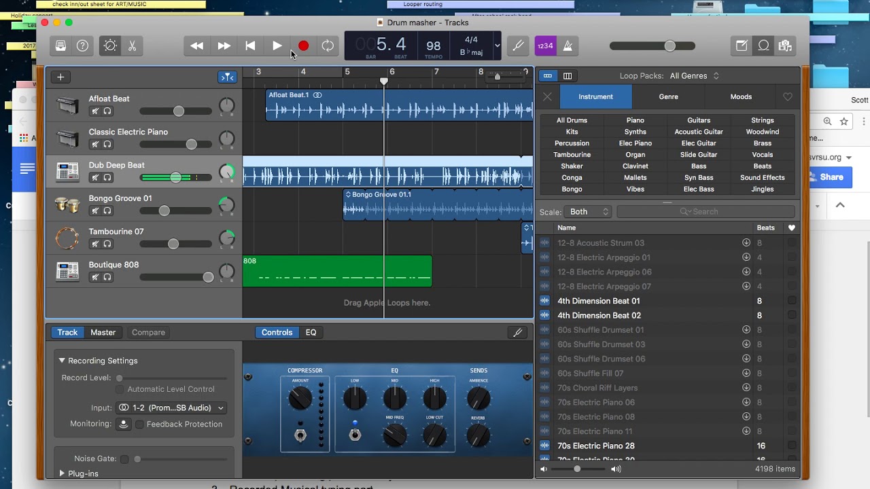Enable the Noise Gate checkbox

pos(124,459)
